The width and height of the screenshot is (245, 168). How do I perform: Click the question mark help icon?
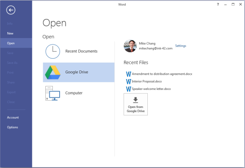click(x=218, y=4)
